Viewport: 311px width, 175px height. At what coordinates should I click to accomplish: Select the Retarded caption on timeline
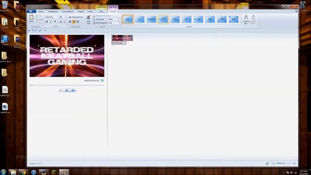pyautogui.click(x=119, y=43)
